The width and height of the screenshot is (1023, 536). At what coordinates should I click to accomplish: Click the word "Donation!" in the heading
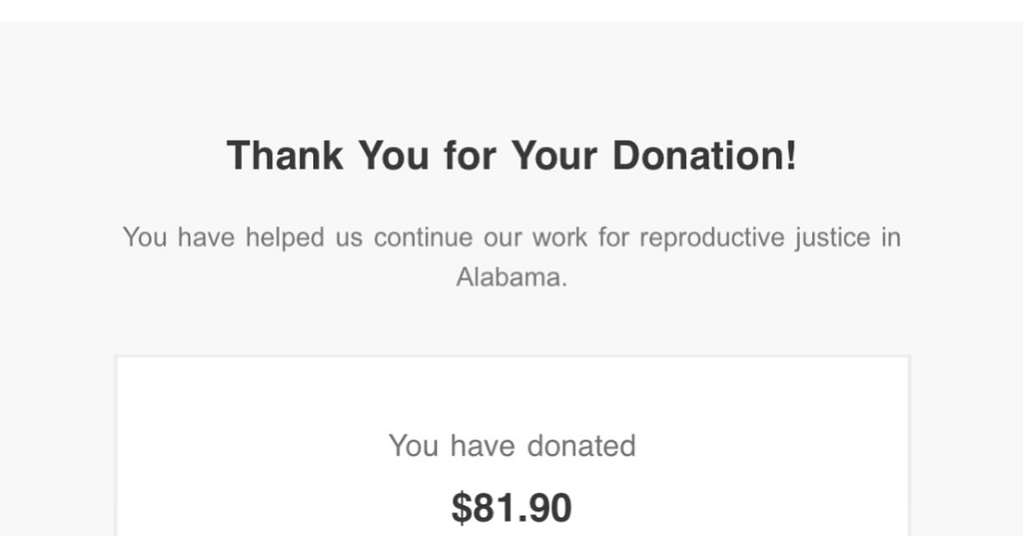tap(705, 156)
